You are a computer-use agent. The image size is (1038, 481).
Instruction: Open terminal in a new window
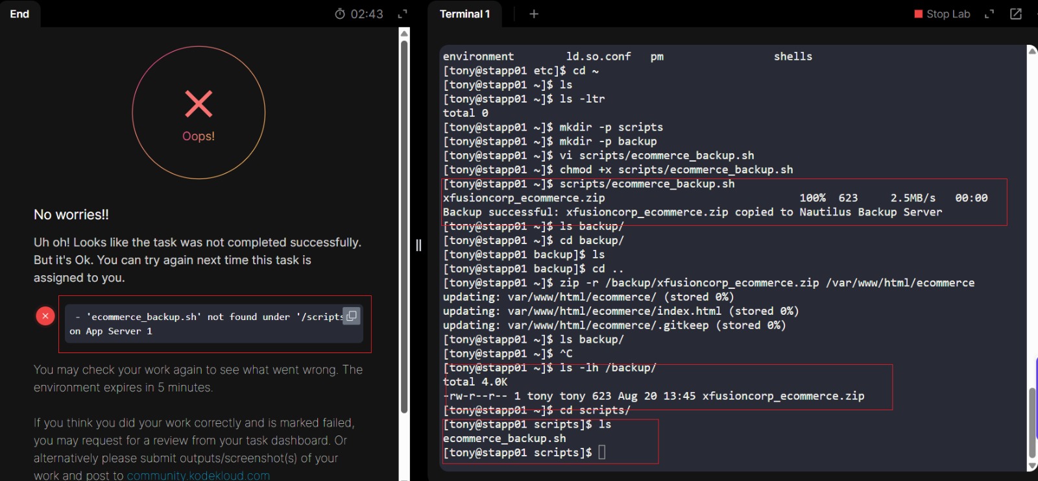tap(1016, 14)
